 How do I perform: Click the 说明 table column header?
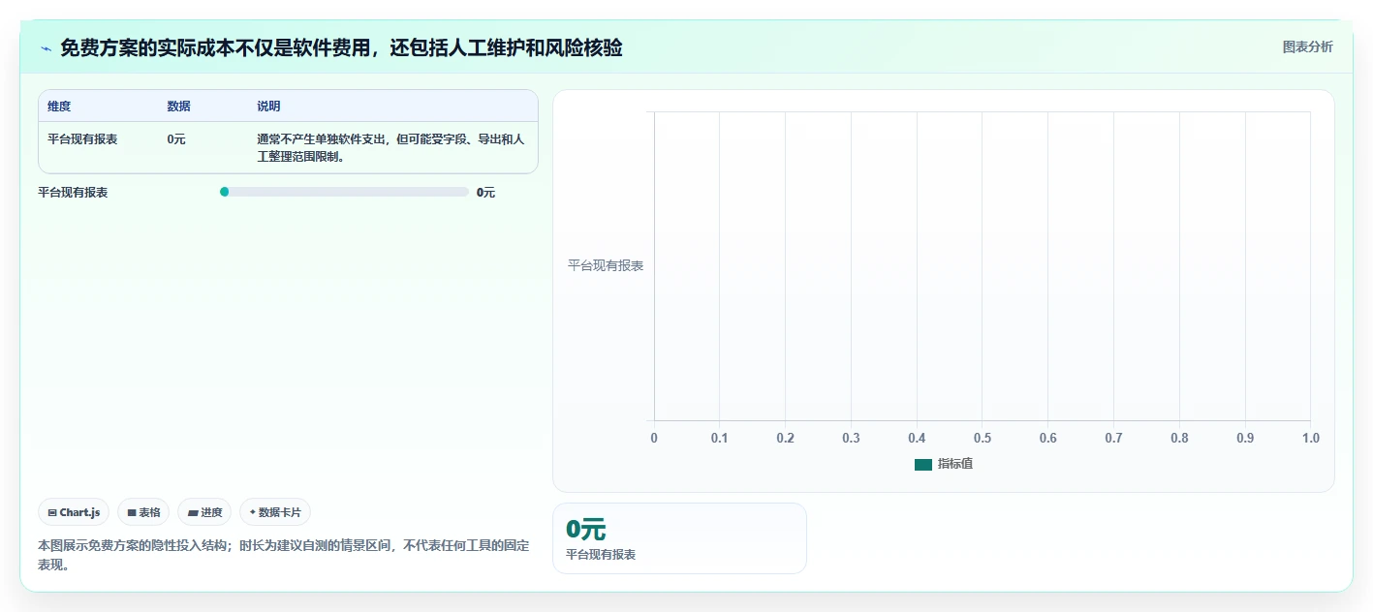[x=268, y=107]
